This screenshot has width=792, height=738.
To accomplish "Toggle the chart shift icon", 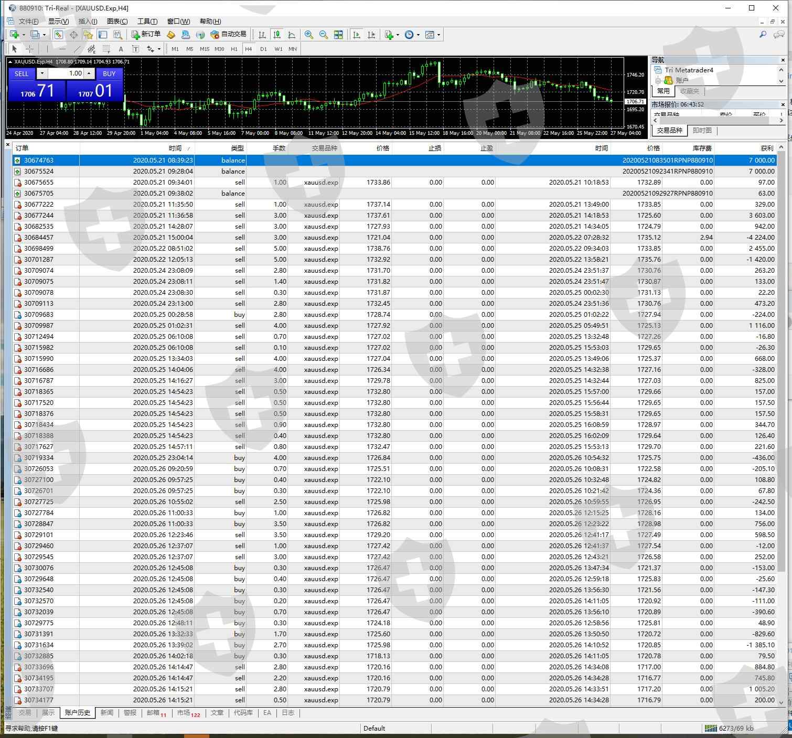I will click(371, 35).
